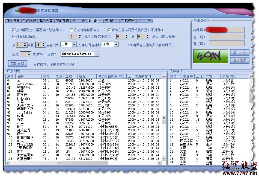
Task: Select friend row 范根夫
Action: tap(84, 95)
